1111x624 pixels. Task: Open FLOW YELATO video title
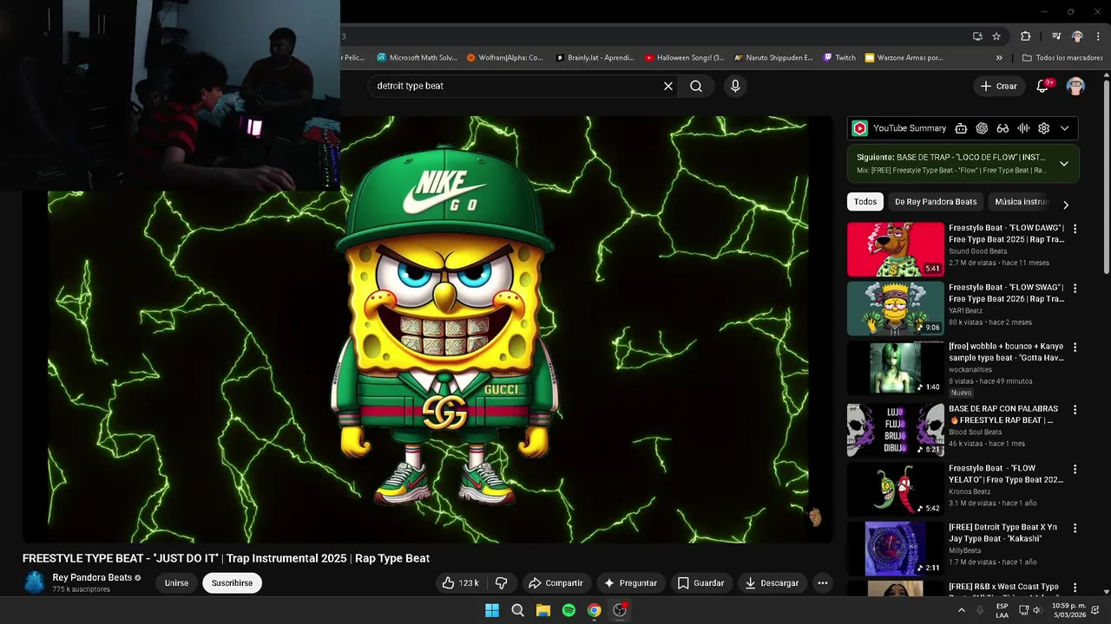[x=1006, y=474]
